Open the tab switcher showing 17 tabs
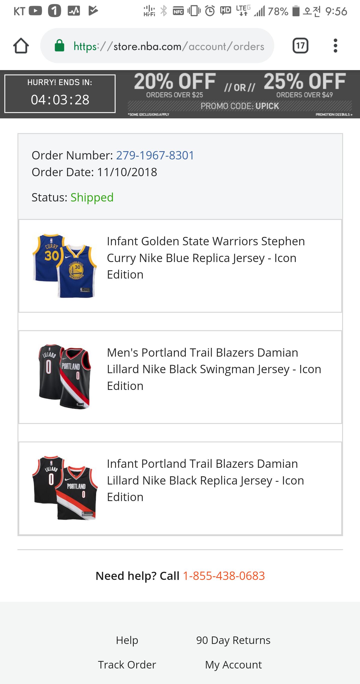This screenshot has height=684, width=360. point(300,46)
